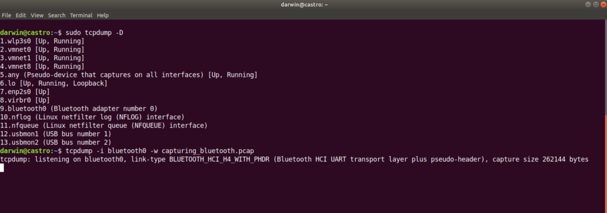Click the 'capturing_bluetooth.pcap' filename text
The image size is (607, 213).
point(208,150)
